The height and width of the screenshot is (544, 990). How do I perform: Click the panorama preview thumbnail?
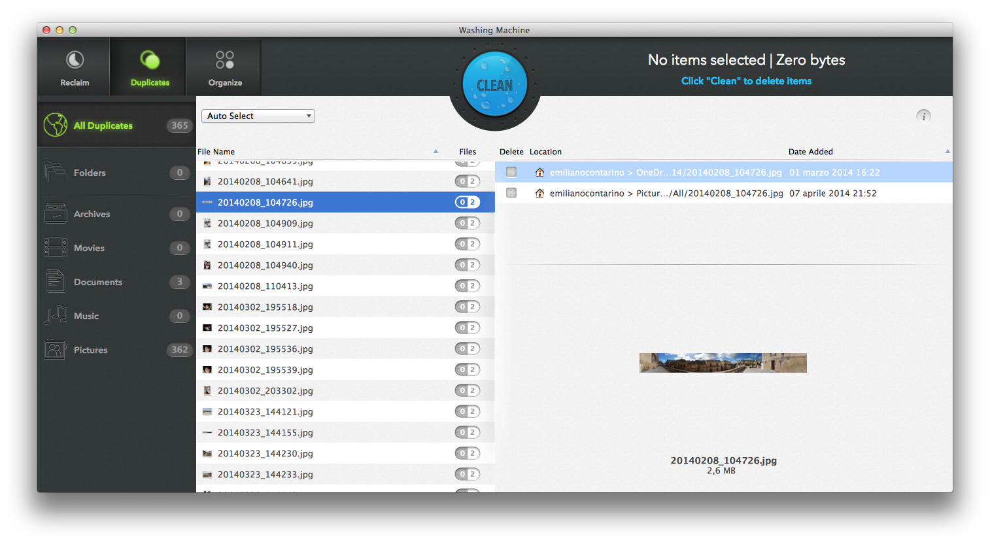pos(723,363)
